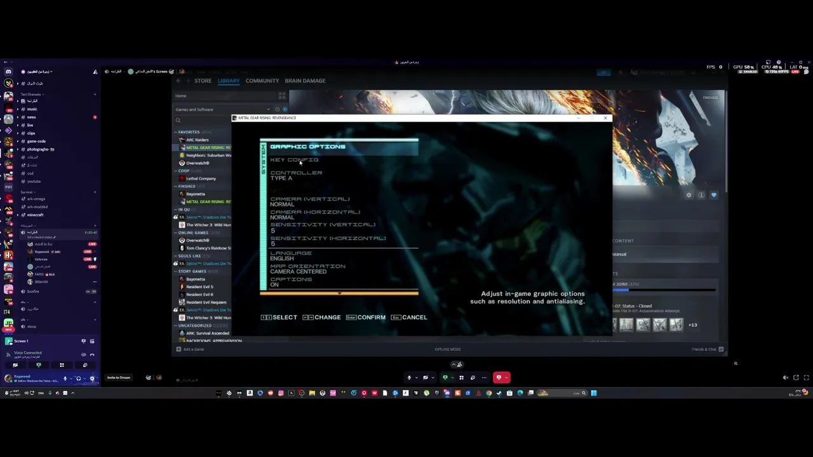Screen dimensions: 813x457
Task: Toggle noise suppression in Voice Connected panel
Action: (x=83, y=355)
